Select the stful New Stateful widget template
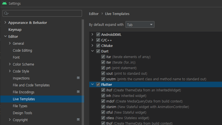The image size is (222, 125). 126,112
